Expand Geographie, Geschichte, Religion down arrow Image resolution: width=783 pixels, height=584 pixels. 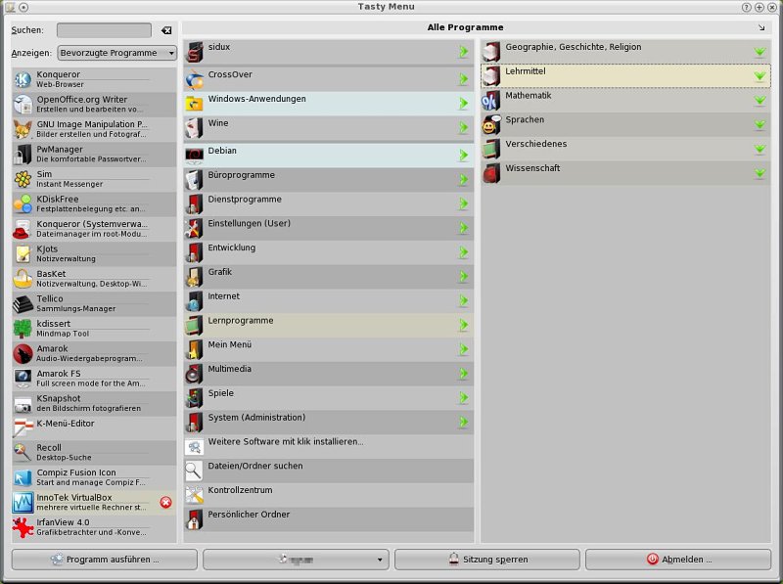coord(760,52)
